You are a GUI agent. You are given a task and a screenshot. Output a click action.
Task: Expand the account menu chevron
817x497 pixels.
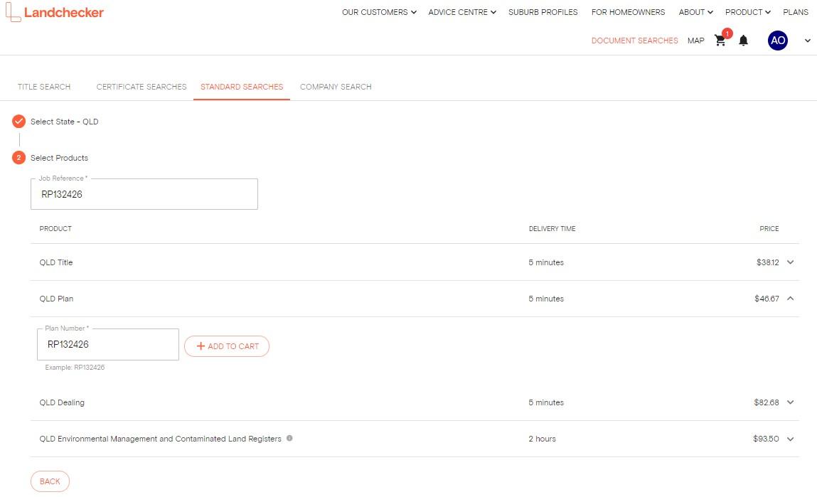(807, 41)
